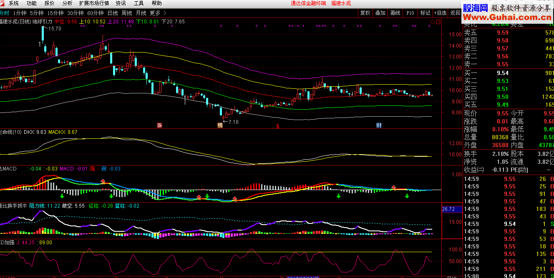Switch to 月线 monthly chart
The height and width of the screenshot is (278, 554).
click(x=141, y=13)
